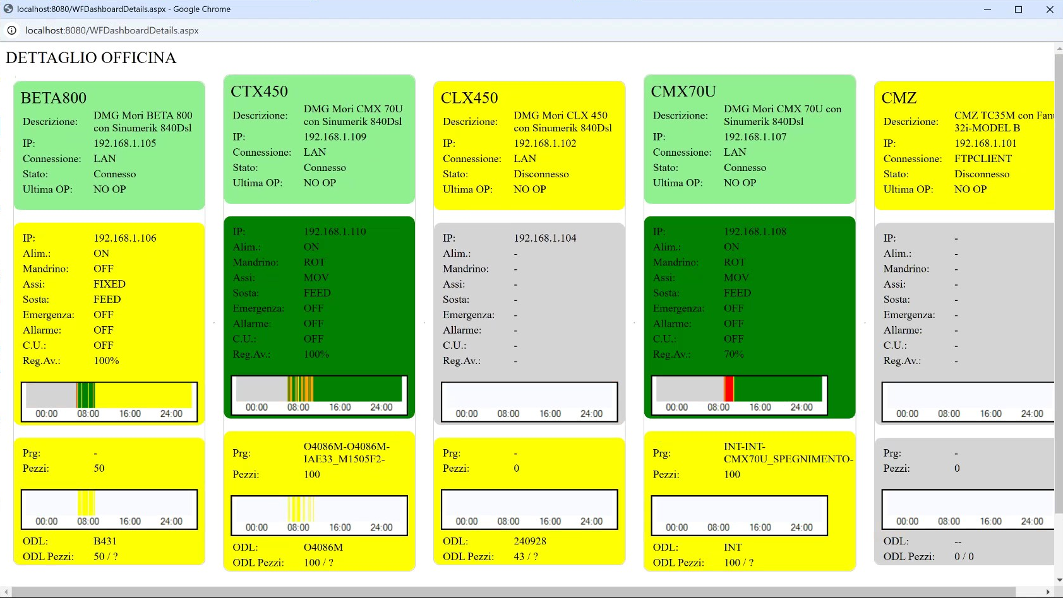Click the localhost URL in the address bar
Image resolution: width=1063 pixels, height=598 pixels.
[112, 30]
